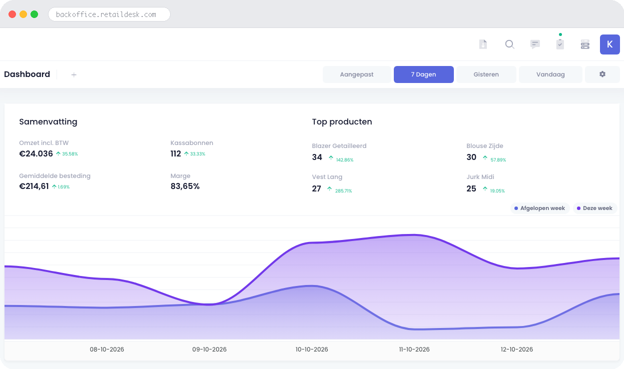Click the Kassabonnen 112 value
This screenshot has width=624, height=369.
coord(176,153)
